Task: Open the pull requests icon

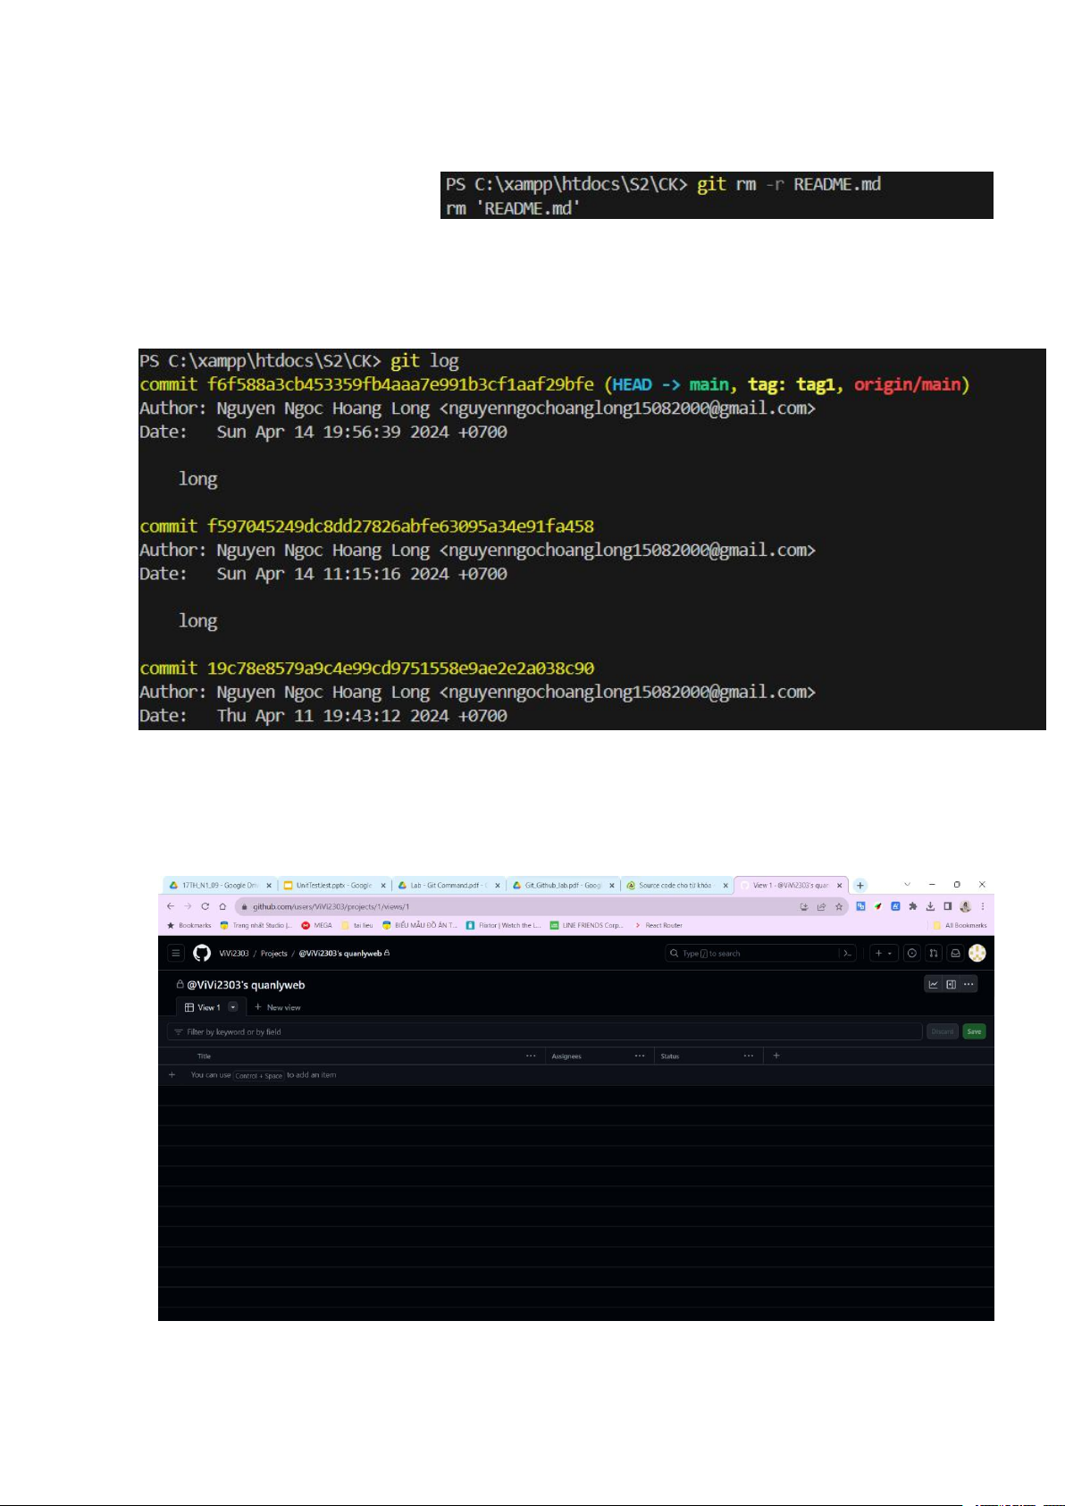Action: coord(934,954)
